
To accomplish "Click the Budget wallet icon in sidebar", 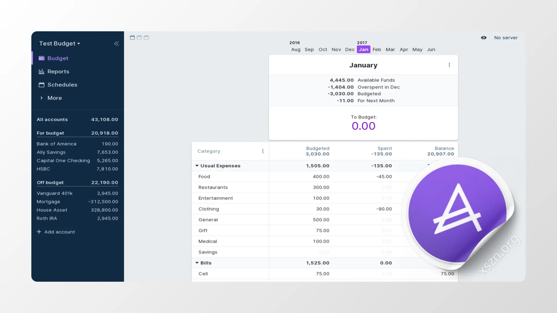I will click(41, 58).
